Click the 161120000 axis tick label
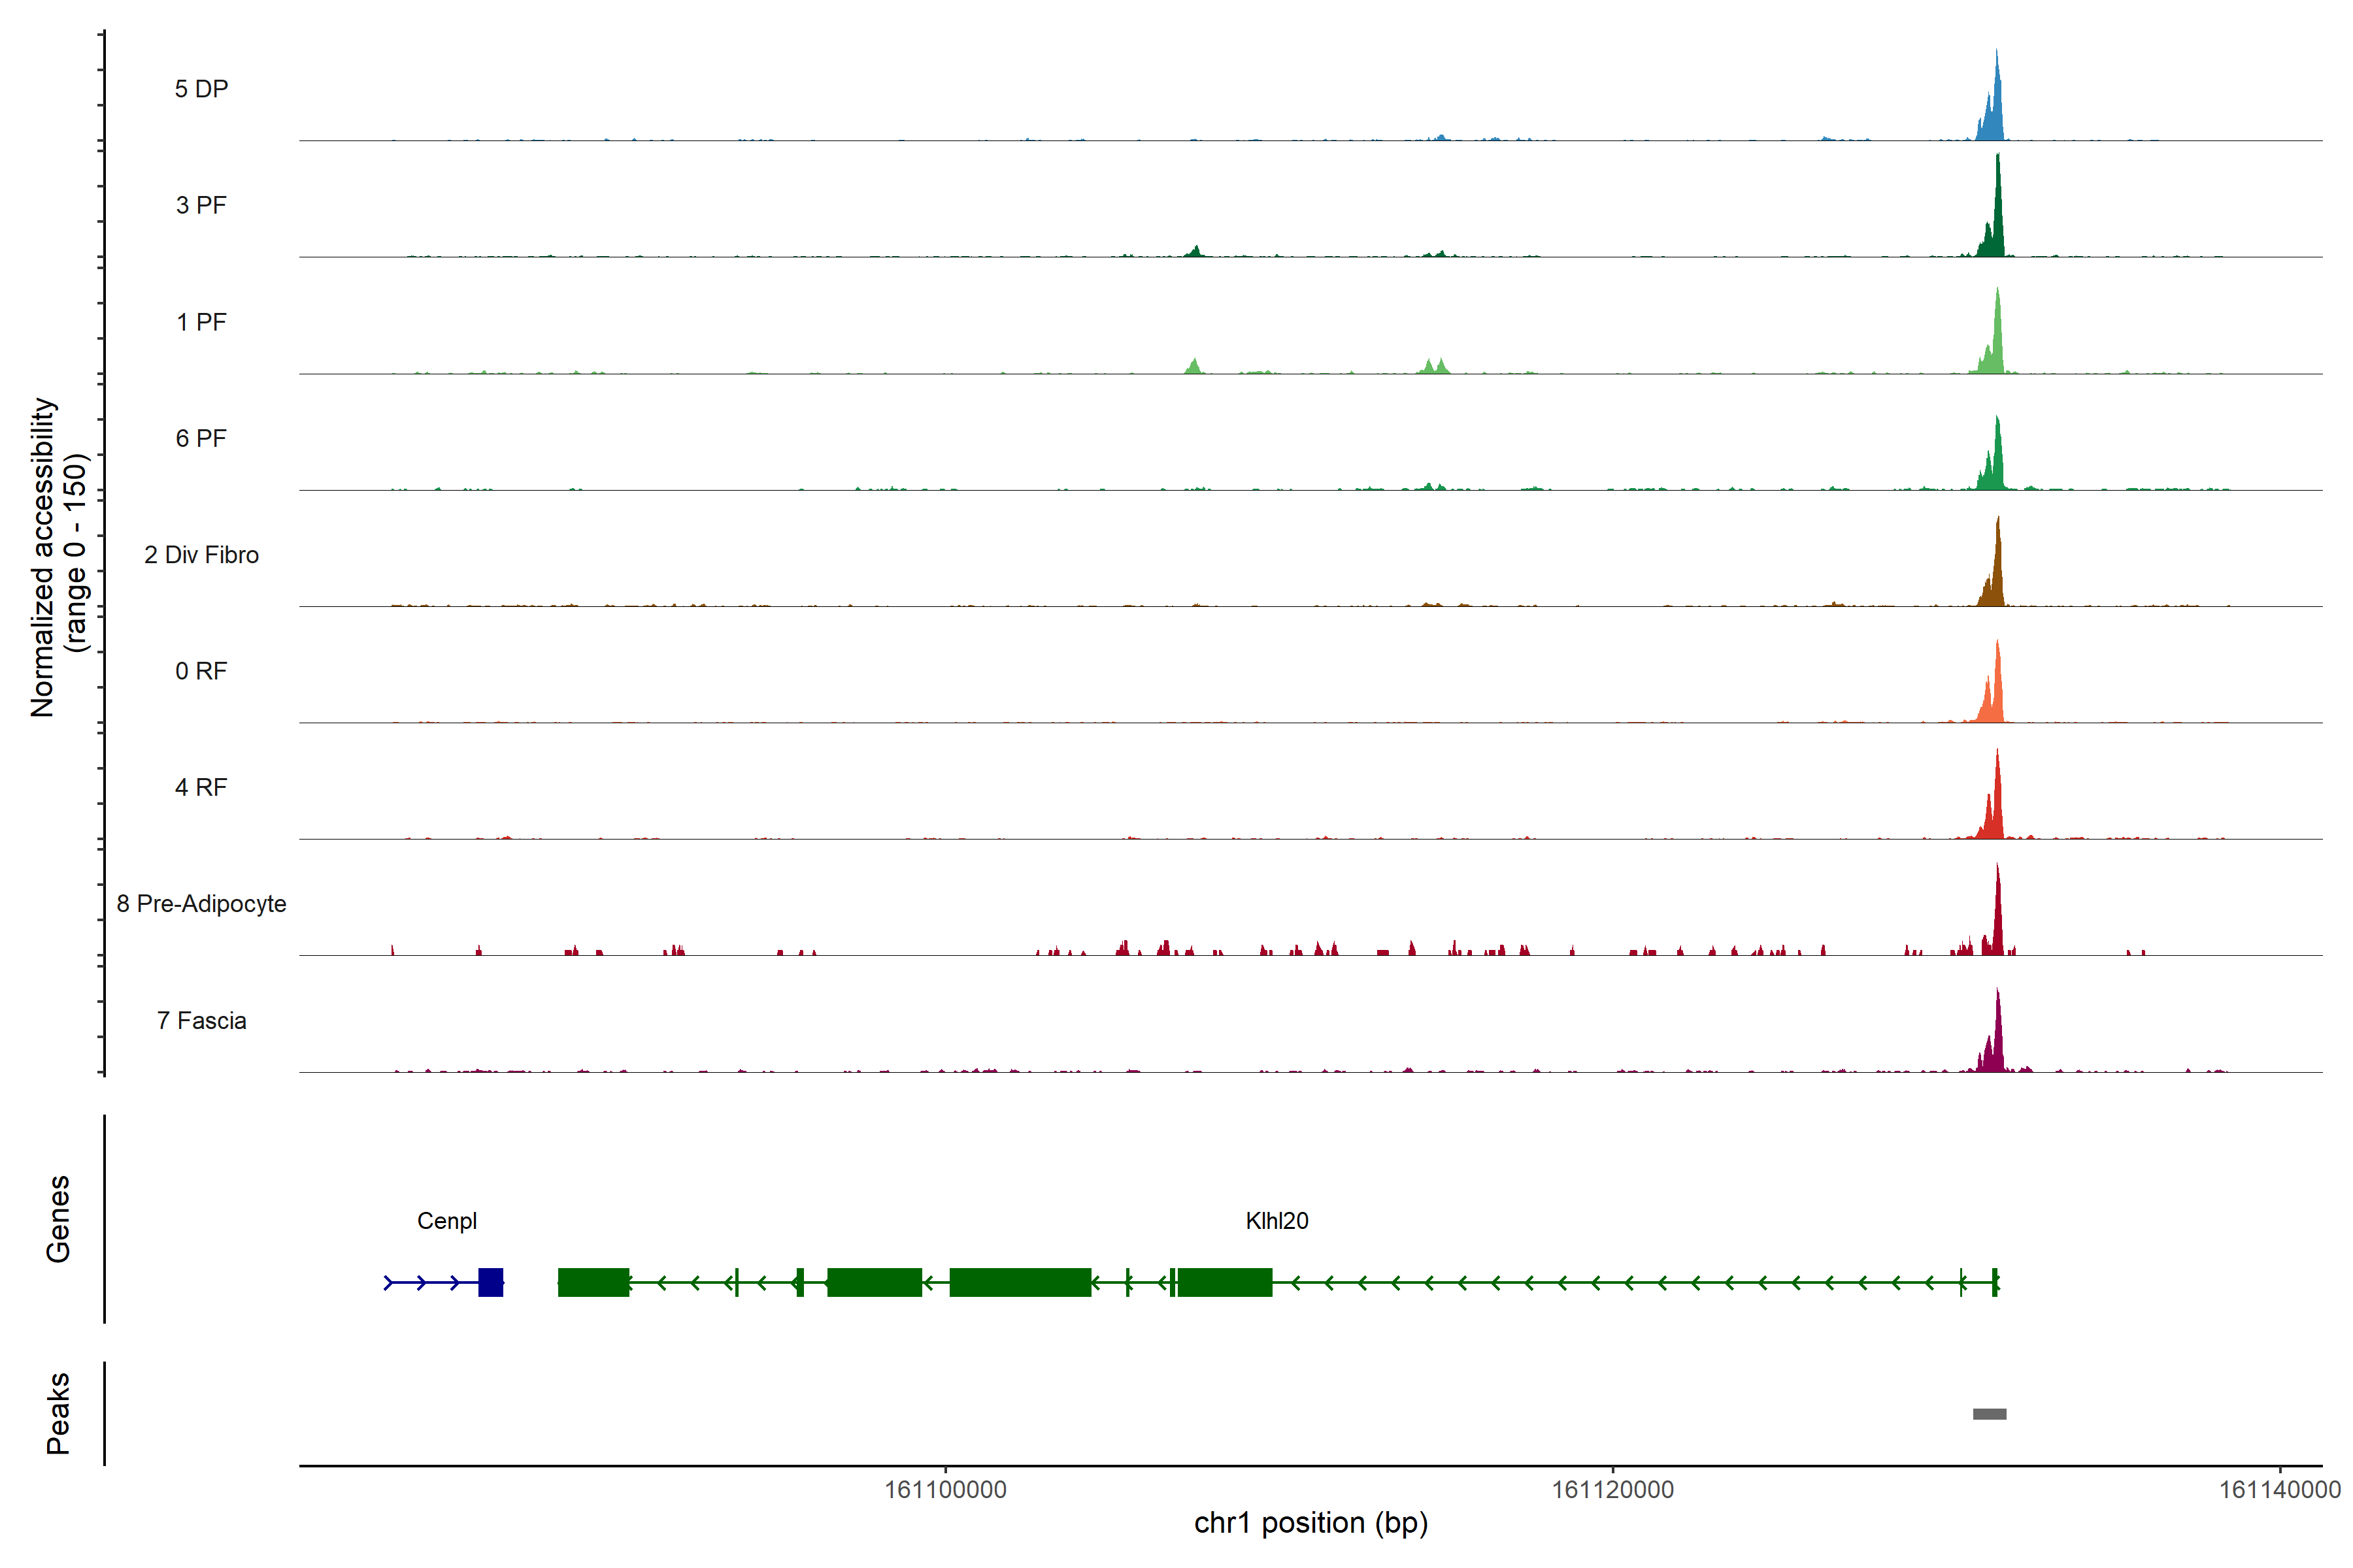Screen dimensions: 2353x1568 coord(1612,1490)
